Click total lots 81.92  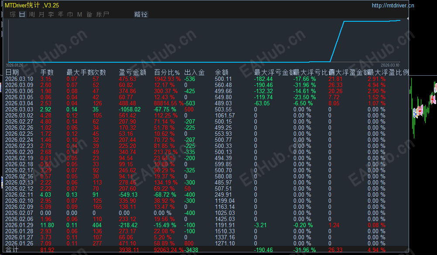pos(47,250)
